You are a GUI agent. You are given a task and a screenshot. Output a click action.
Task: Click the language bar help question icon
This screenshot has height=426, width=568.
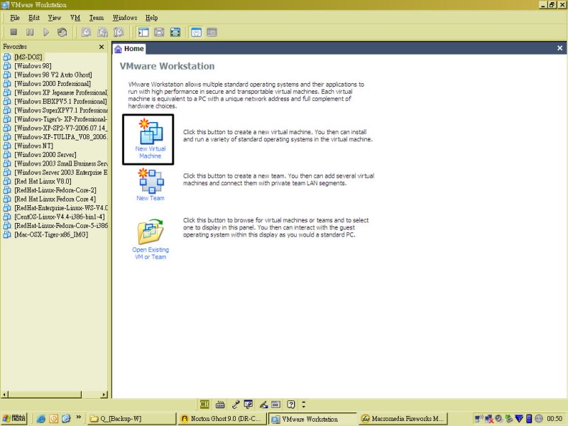[291, 404]
